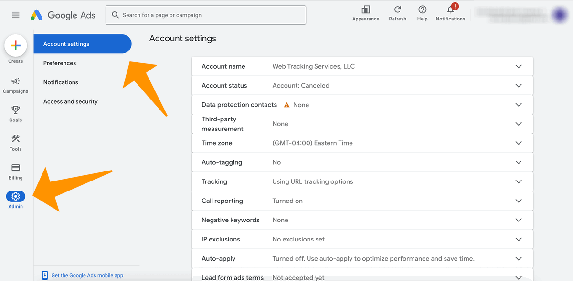Select the Goals trophy icon
Image resolution: width=573 pixels, height=281 pixels.
(15, 110)
